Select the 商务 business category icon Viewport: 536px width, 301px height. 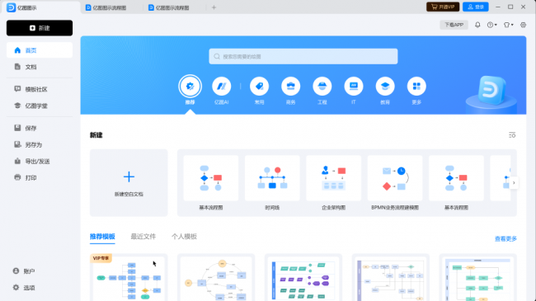[x=290, y=87]
